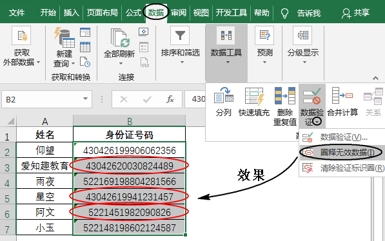Select cell 52214819860212458​7

[130, 227]
